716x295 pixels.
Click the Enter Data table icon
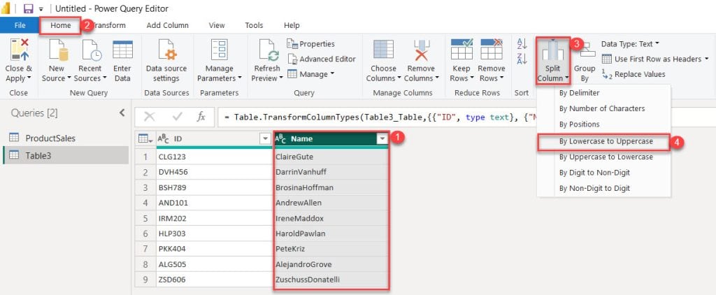coord(122,50)
